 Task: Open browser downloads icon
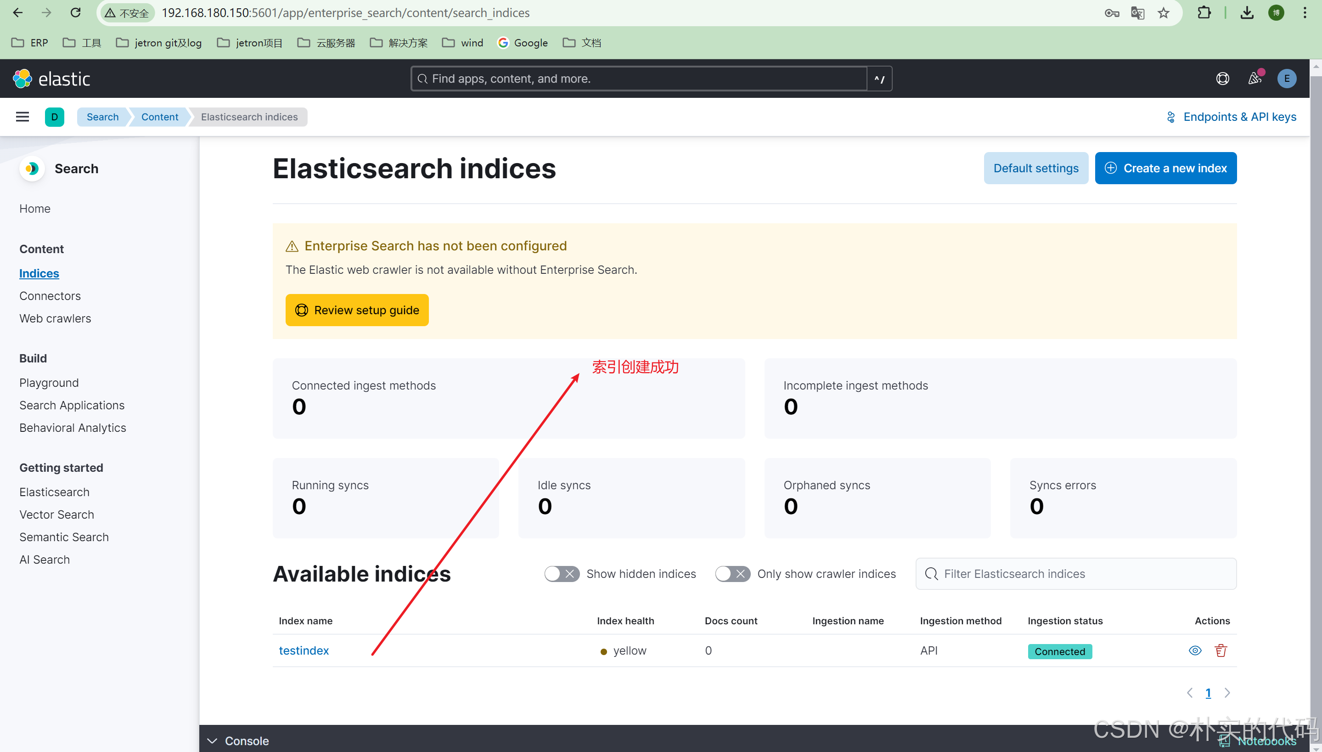pyautogui.click(x=1247, y=13)
